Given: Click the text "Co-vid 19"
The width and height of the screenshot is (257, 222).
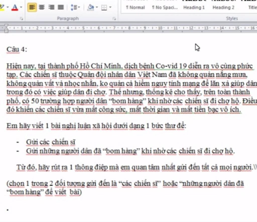Looking at the screenshot, I should [171, 66].
